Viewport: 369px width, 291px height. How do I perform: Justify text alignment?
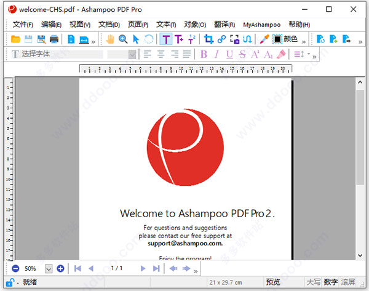pyautogui.click(x=187, y=54)
